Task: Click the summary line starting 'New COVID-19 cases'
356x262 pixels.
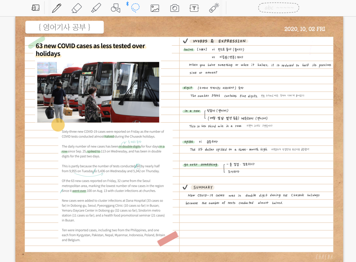Action: pos(254,195)
